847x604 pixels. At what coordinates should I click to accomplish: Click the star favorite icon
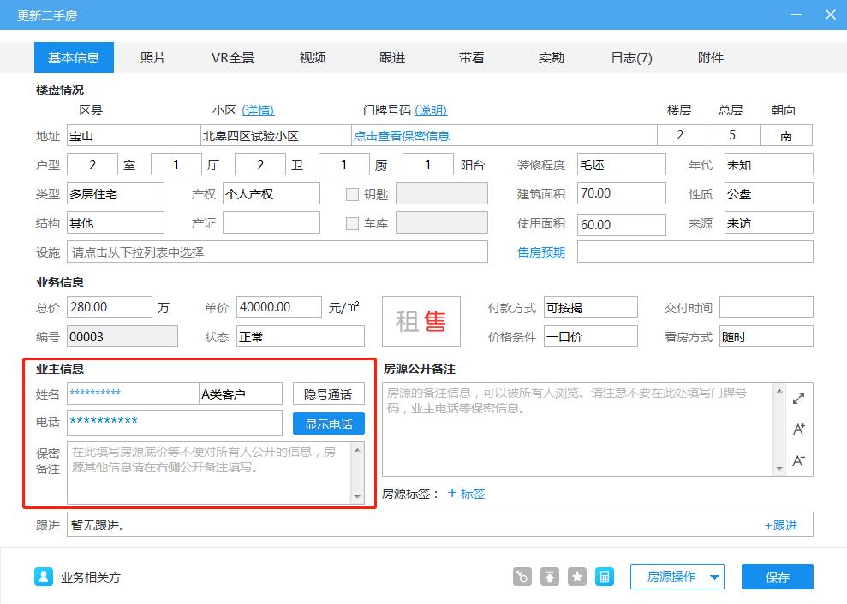(576, 577)
